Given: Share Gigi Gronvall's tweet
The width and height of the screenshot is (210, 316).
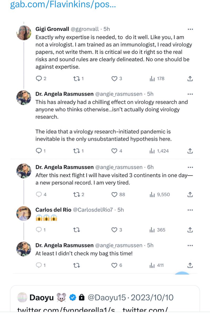Looking at the screenshot, I should pos(190,78).
